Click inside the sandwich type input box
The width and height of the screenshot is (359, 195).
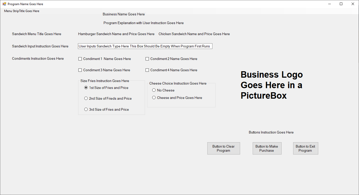[145, 46]
